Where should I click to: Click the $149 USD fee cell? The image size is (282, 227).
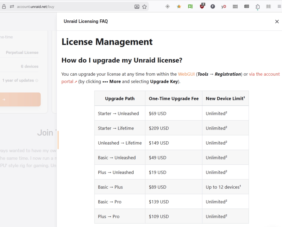point(174,143)
